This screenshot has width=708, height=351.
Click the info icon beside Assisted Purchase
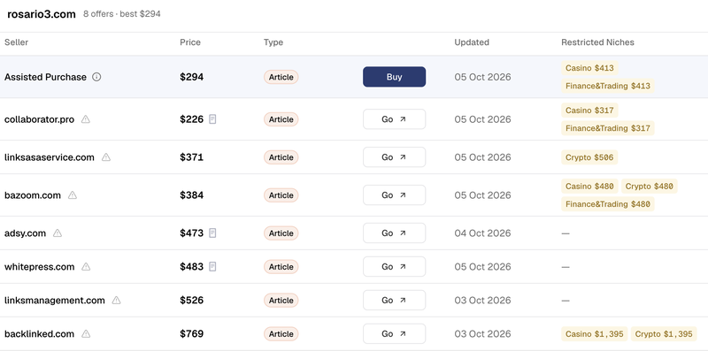pos(96,77)
